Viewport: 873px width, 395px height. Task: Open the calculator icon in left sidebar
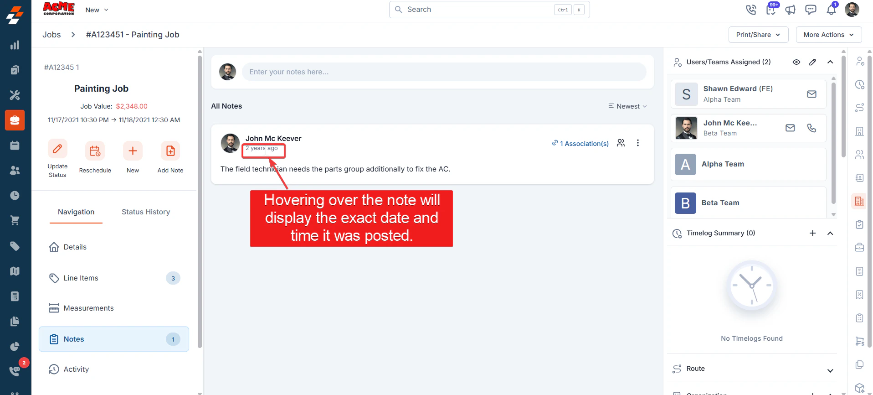(x=15, y=296)
